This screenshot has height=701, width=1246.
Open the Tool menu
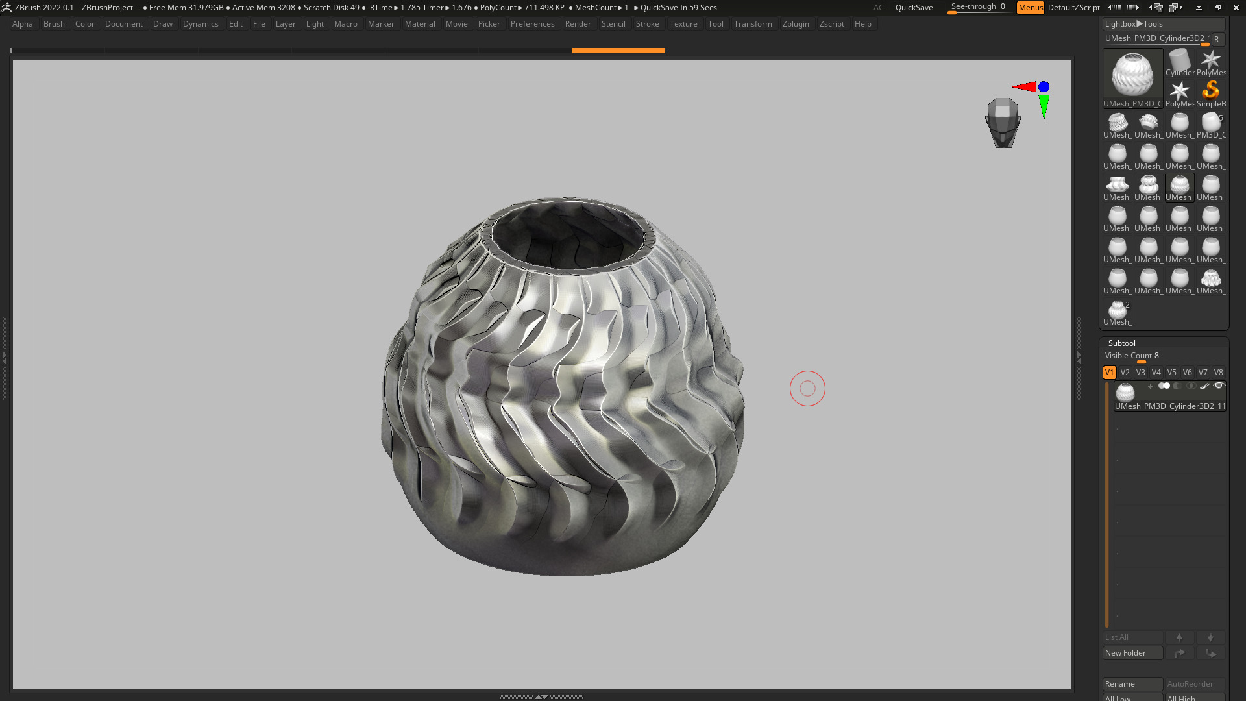(x=716, y=24)
